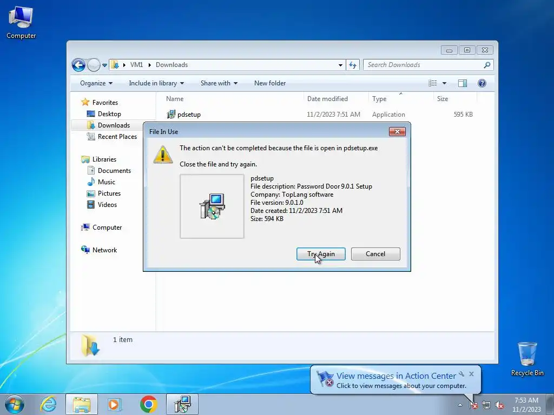
Task: Click the 595 KB size cell
Action: (x=463, y=115)
